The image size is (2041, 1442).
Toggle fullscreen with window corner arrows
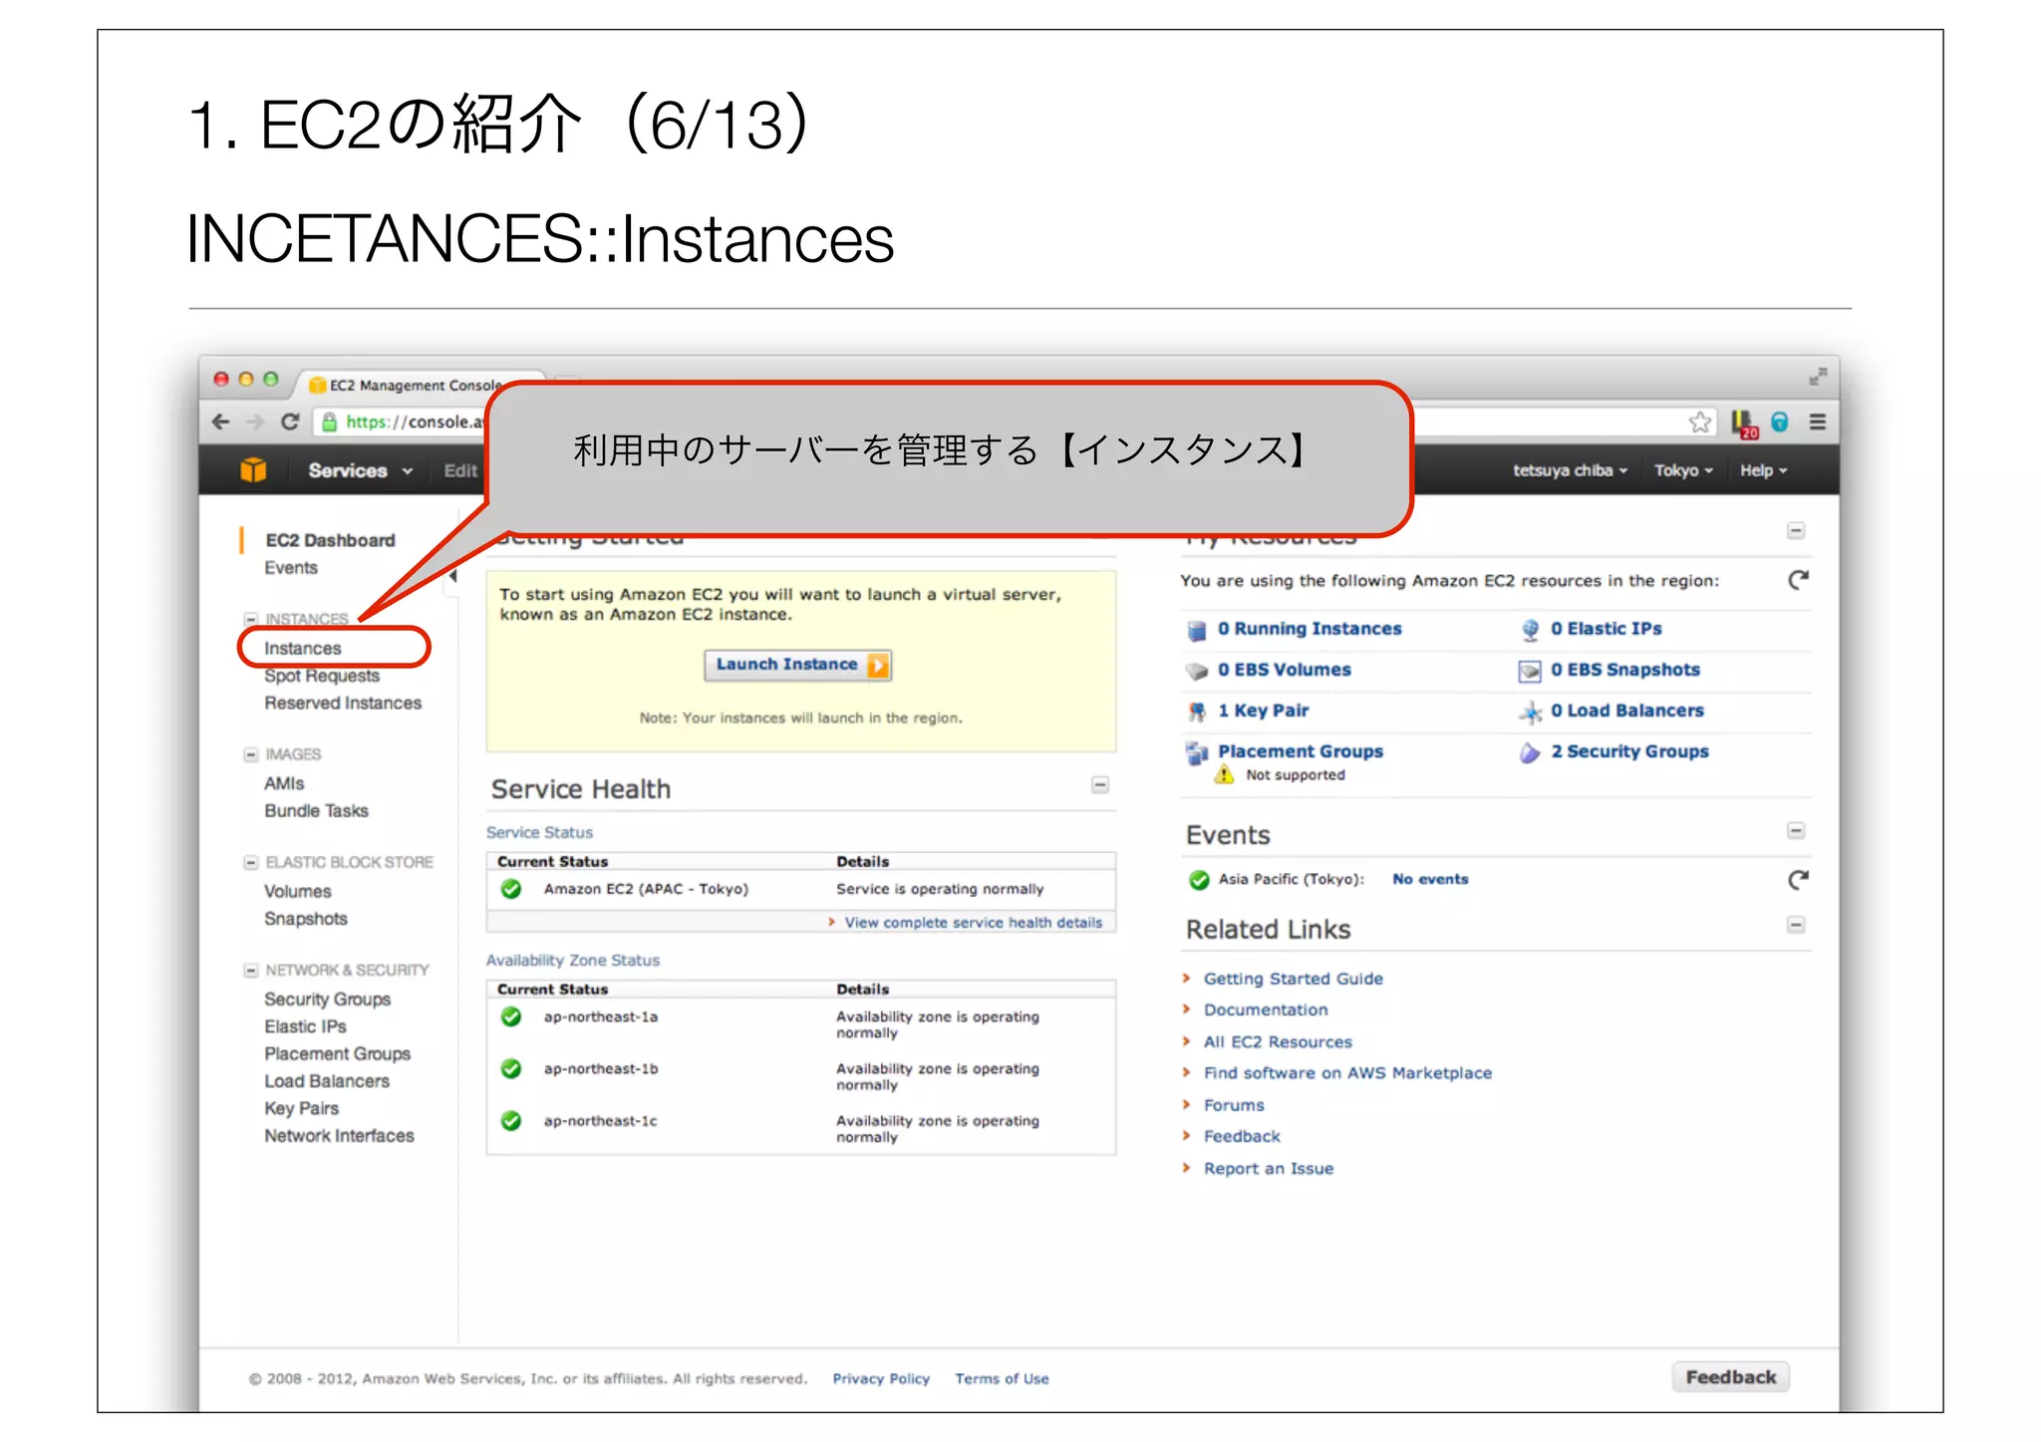tap(1818, 377)
